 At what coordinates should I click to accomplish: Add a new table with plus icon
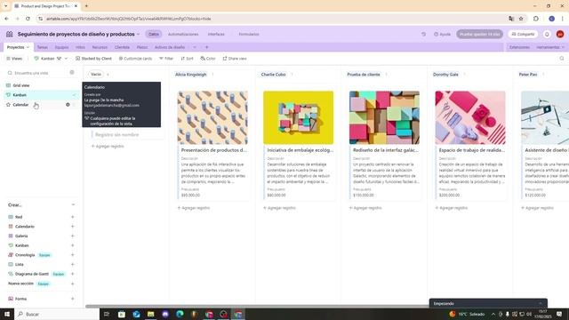coord(207,47)
